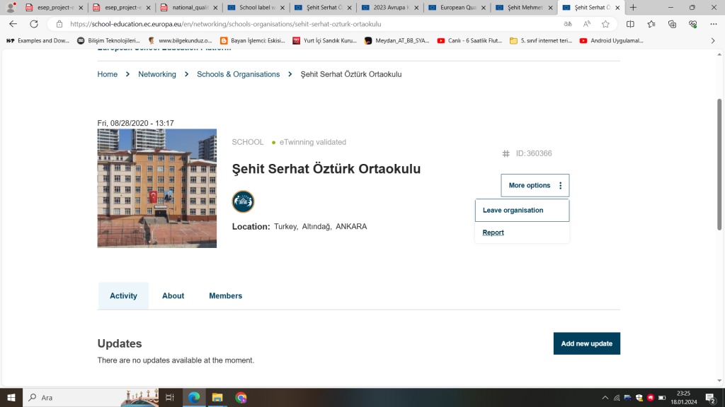Viewport: 725px width, 407px height.
Task: Go to Home breadcrumb link
Action: pos(108,74)
